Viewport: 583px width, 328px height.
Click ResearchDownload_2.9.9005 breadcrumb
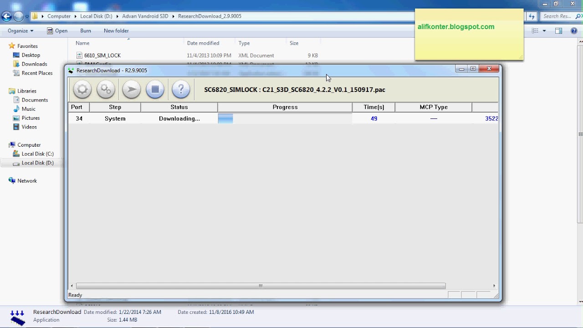(x=210, y=16)
